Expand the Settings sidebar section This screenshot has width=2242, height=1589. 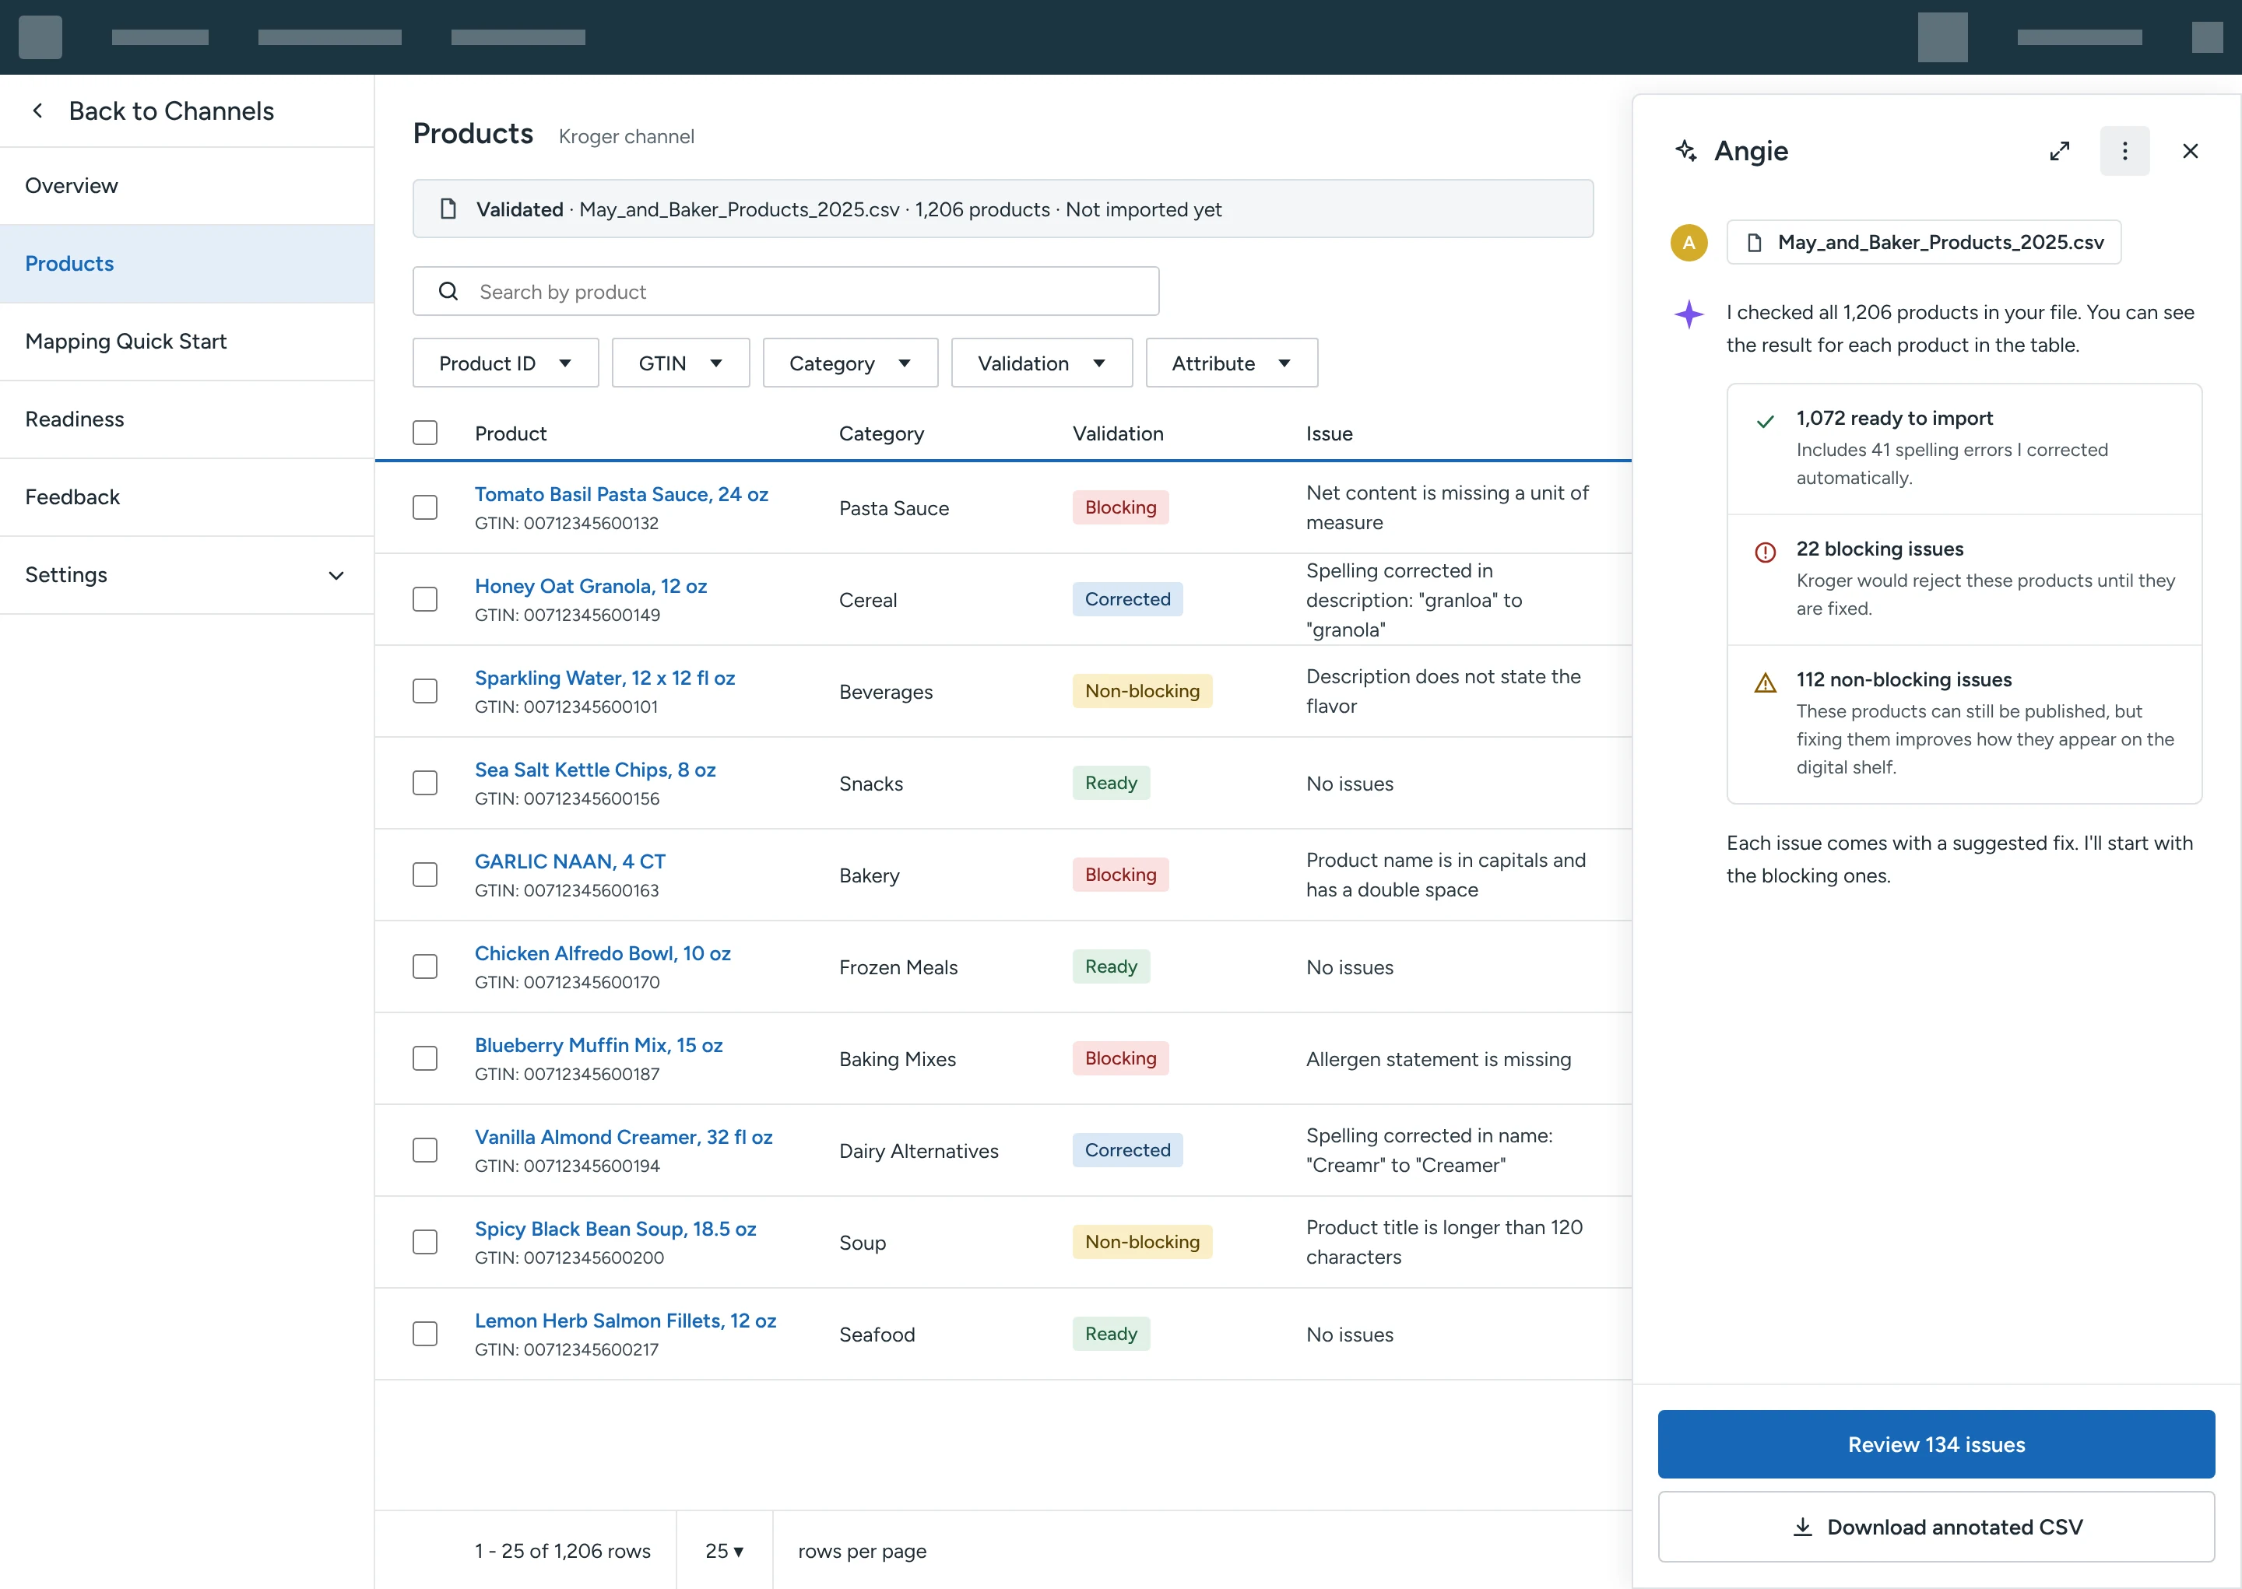[x=187, y=575]
